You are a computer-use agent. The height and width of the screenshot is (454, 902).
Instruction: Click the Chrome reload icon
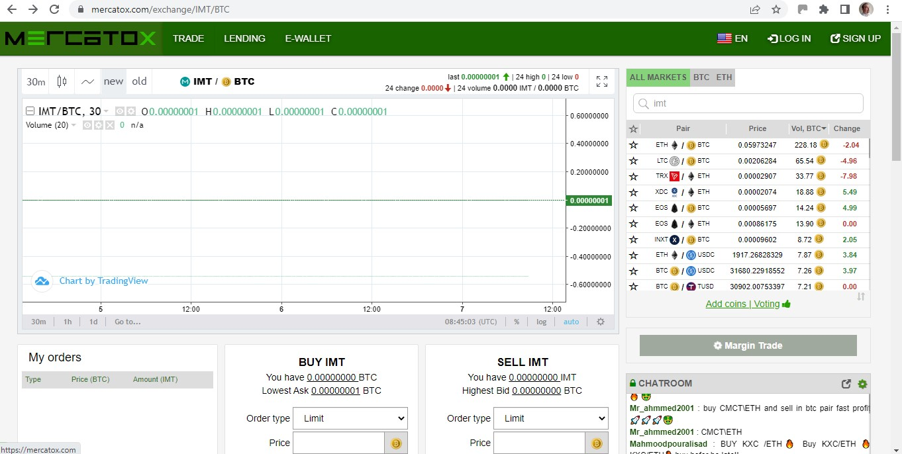(x=54, y=9)
